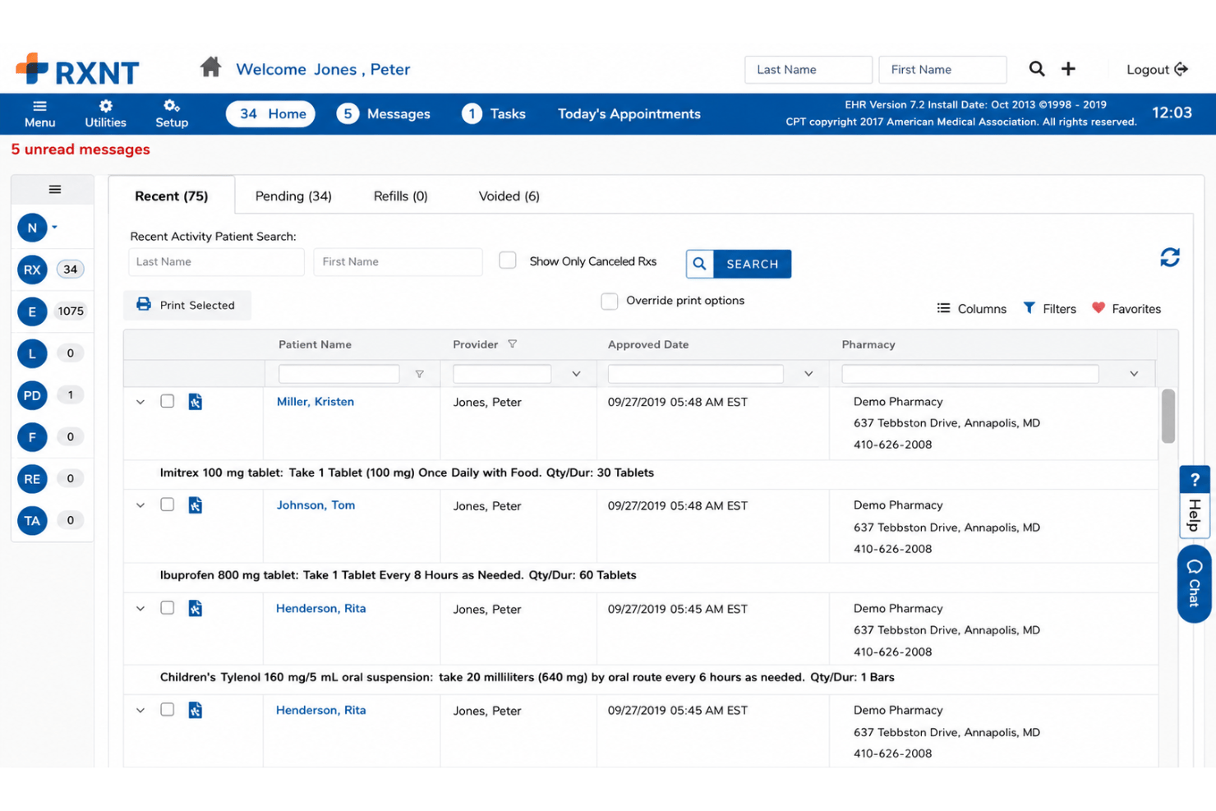1216x811 pixels.
Task: Open Columns chooser
Action: 972,309
